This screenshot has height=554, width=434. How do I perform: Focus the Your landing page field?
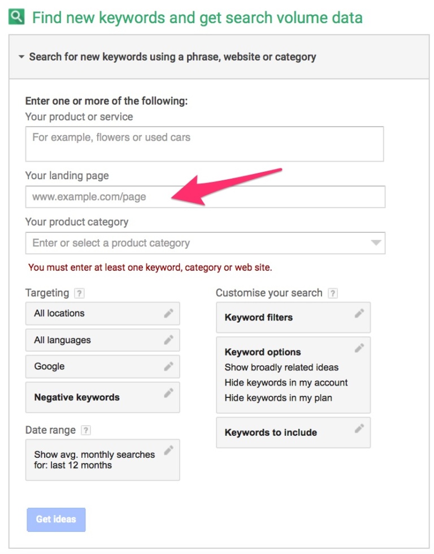click(205, 197)
